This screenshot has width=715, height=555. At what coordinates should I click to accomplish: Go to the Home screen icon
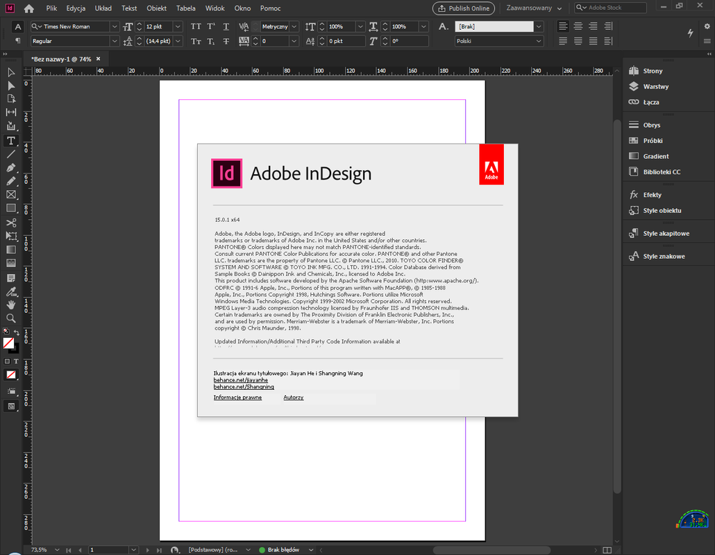click(28, 8)
